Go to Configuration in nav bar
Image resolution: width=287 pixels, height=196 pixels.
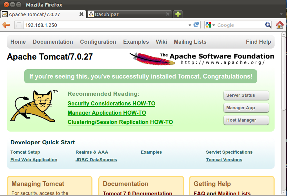click(x=98, y=42)
